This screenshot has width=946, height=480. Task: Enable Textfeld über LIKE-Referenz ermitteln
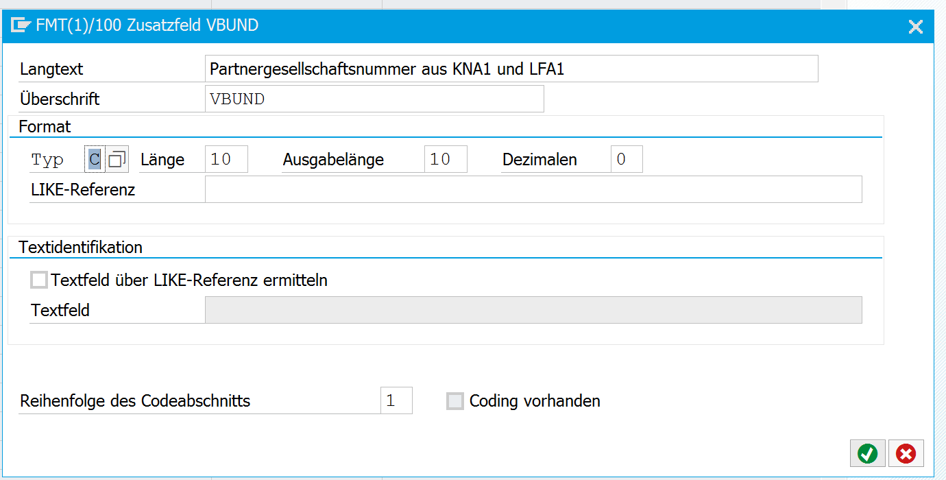pos(40,280)
